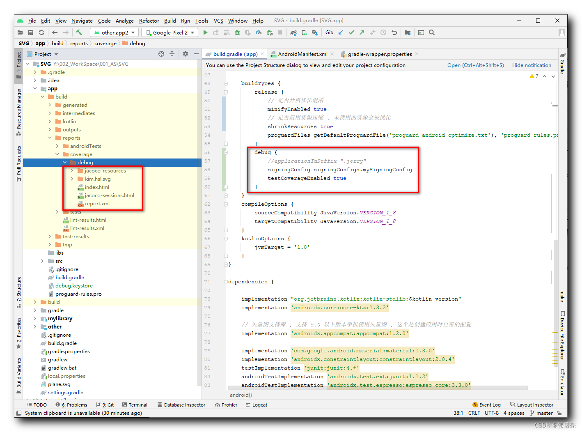The width and height of the screenshot is (582, 432).
Task: Open the Layout Inspector button
Action: pyautogui.click(x=532, y=405)
